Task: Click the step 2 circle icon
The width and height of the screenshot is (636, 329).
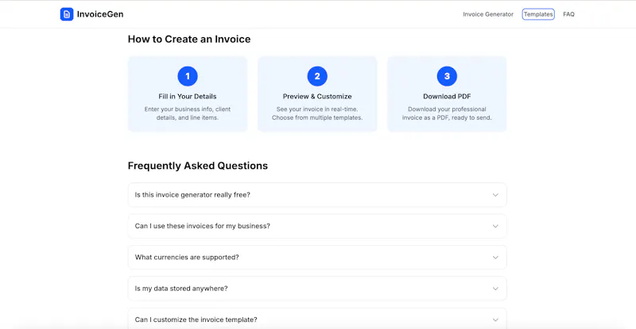Action: (317, 76)
